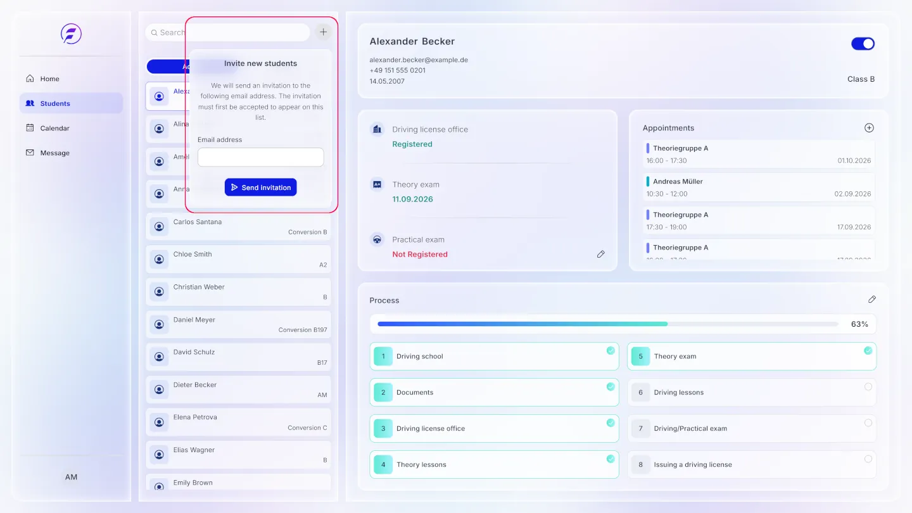Screen dimensions: 912x513
Task: Click the alexander.becker@example.de email address
Action: click(x=419, y=60)
